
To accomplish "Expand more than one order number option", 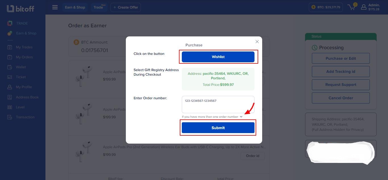I will 241,117.
